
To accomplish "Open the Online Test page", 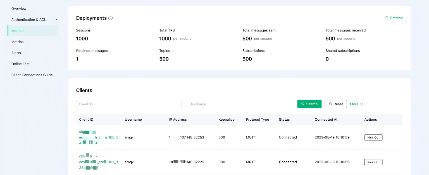I will pos(20,64).
